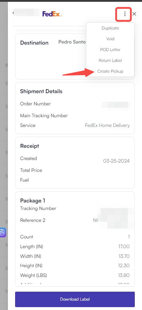Click the Download Label button

75,299
